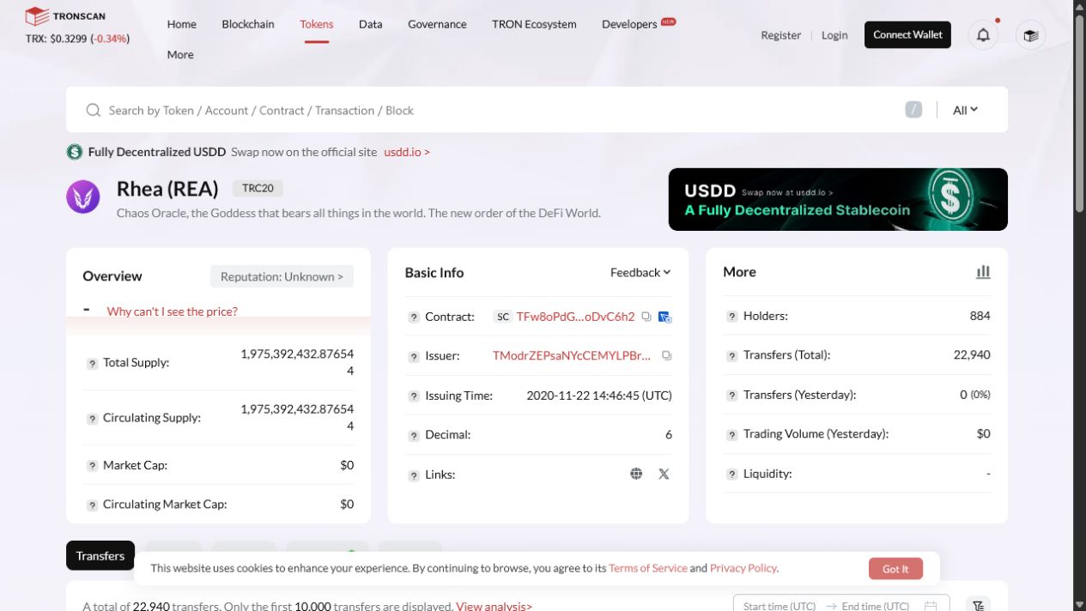
Task: Click the green USDD icon in announcement
Action: click(x=75, y=152)
